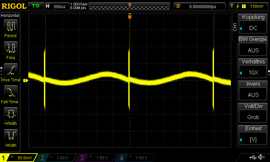Open the Einheit [V] unit selector
The width and height of the screenshot is (270, 162).
(x=253, y=136)
